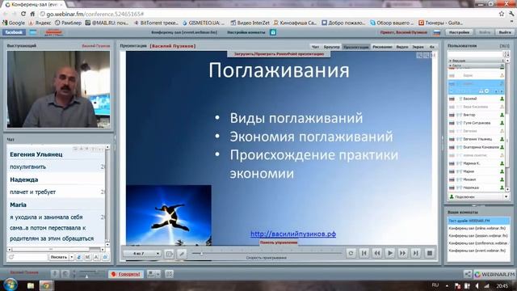Switch to the 'Чат' tab
The width and height of the screenshot is (517, 291).
pyautogui.click(x=315, y=47)
